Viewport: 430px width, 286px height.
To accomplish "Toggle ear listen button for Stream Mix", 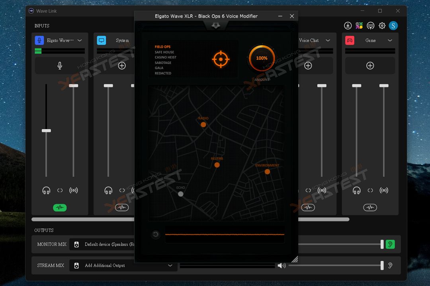I will pyautogui.click(x=390, y=265).
